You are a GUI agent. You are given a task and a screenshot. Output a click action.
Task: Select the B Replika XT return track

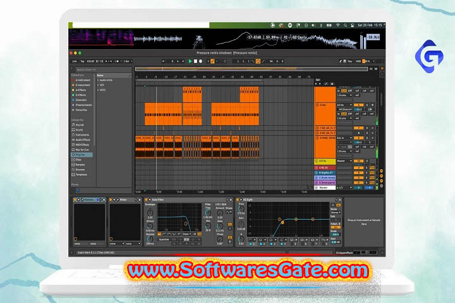pos(325,172)
